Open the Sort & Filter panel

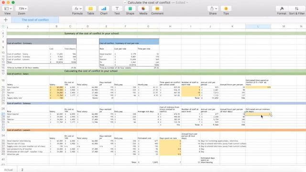[x=296, y=9]
